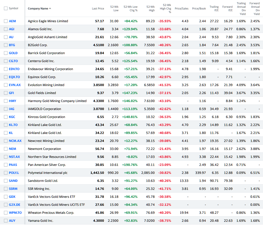Sort by Forward Annual Div Yield header

pyautogui.click(x=255, y=8)
